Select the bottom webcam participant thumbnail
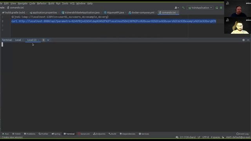This screenshot has width=251, height=141. pos(238,25)
